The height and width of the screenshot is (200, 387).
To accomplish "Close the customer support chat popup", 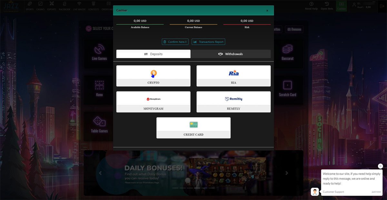I will [x=380, y=166].
